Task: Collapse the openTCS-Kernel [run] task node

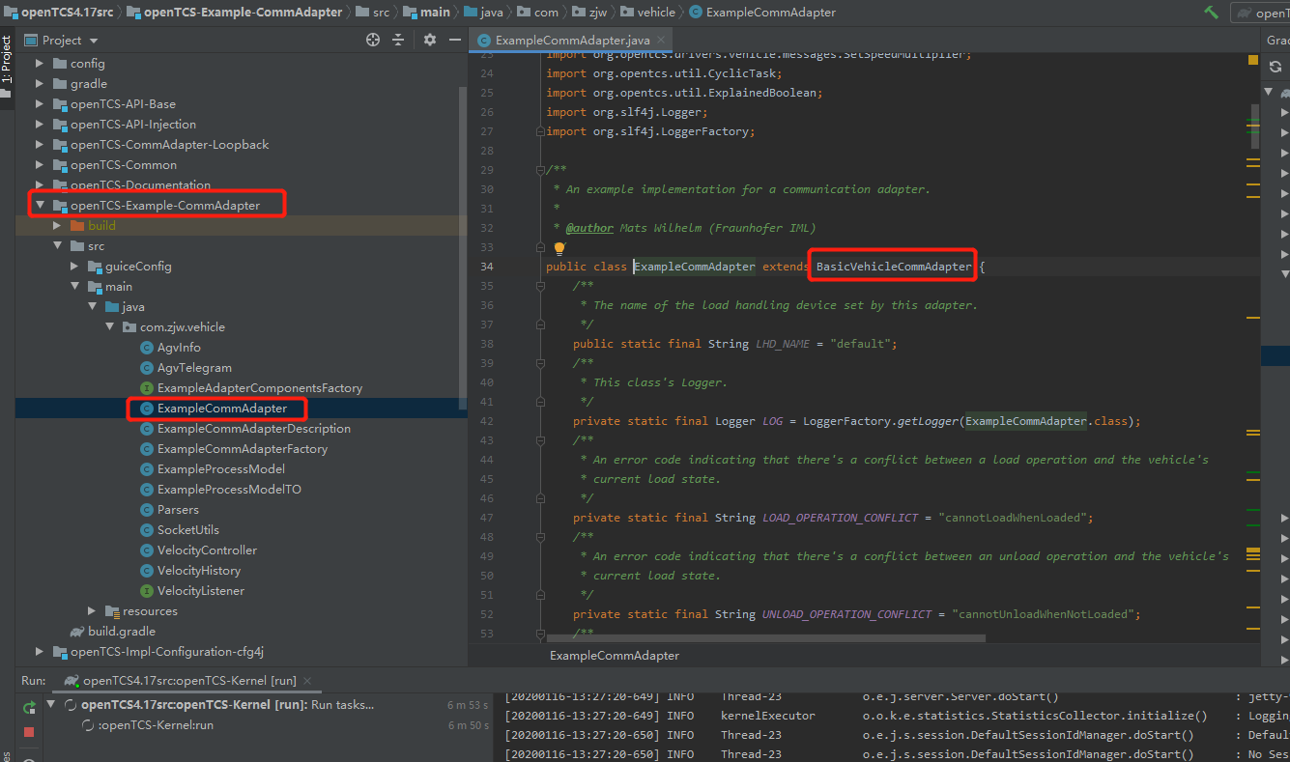Action: [x=52, y=704]
